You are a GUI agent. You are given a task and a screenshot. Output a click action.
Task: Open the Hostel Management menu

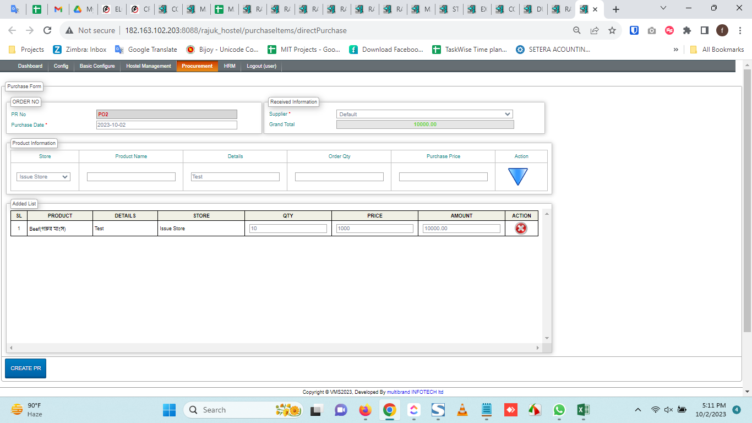(149, 66)
